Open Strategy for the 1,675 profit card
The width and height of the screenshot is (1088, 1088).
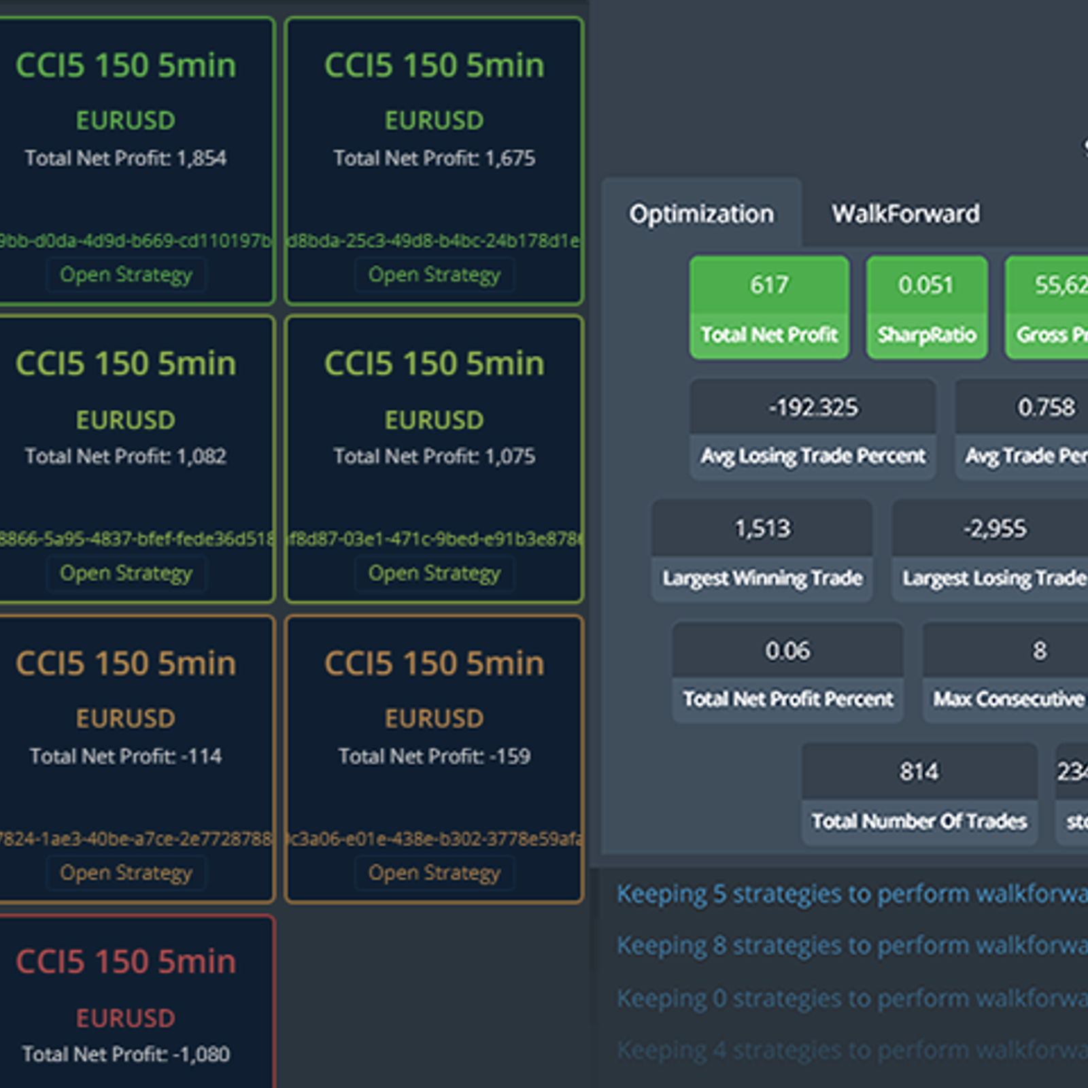click(x=435, y=275)
